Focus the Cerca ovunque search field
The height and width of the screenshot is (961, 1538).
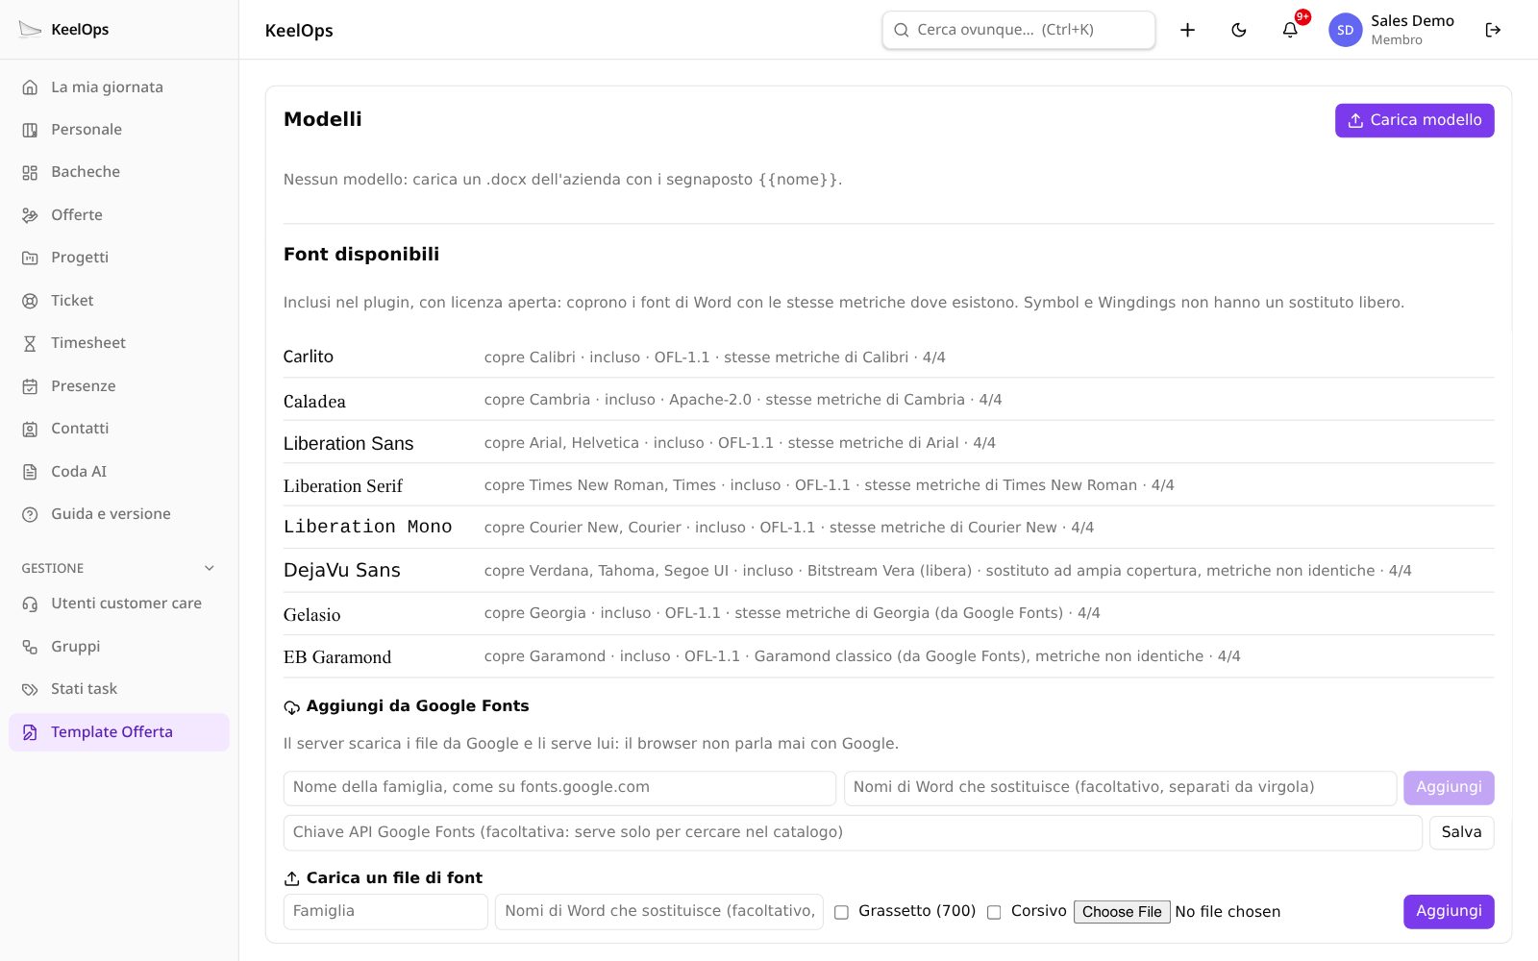point(1019,30)
